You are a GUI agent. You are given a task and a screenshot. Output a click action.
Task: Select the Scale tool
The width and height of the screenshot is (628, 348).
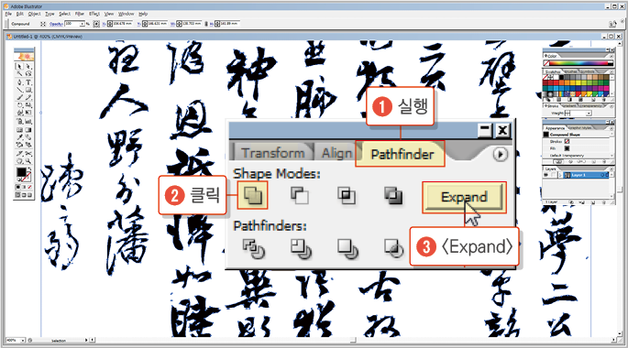(x=28, y=104)
